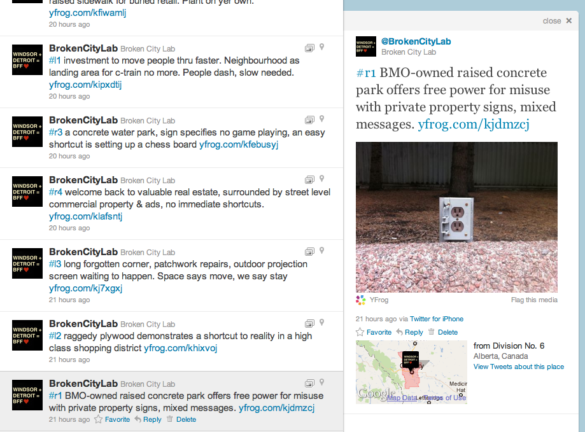
Task: Open the Twitter for iPhone source link
Action: tap(437, 319)
